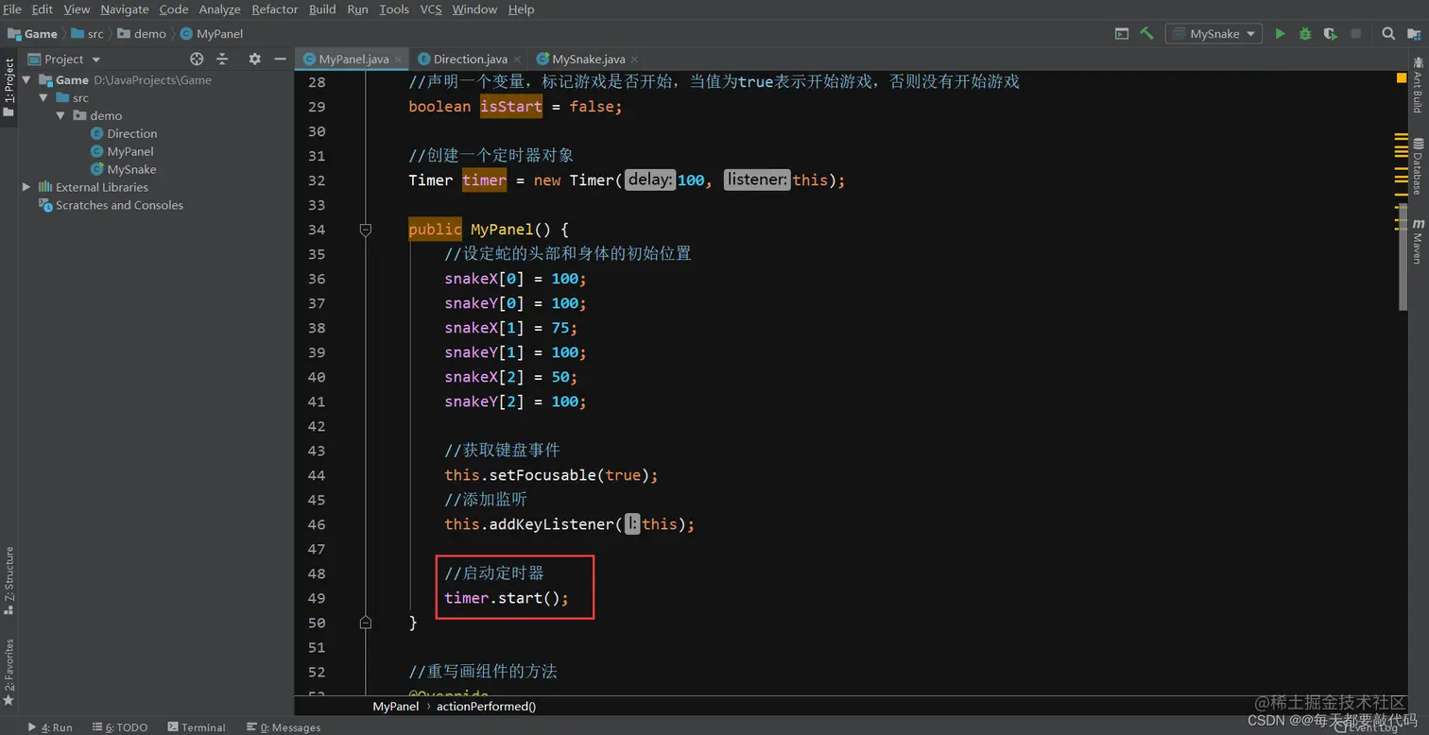Build the project with the hammer icon

(1146, 33)
